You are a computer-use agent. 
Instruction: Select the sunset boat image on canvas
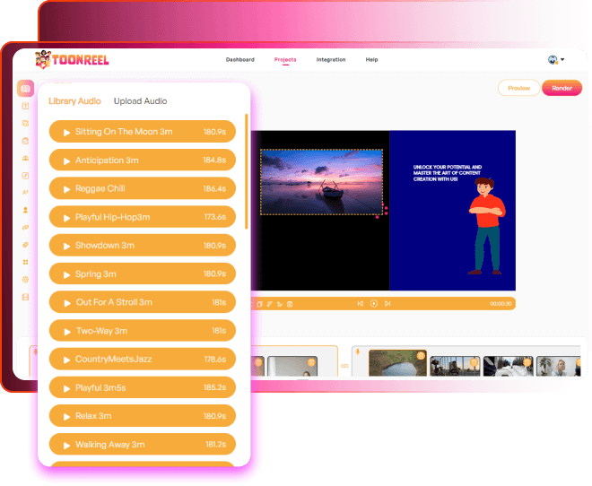click(x=320, y=182)
